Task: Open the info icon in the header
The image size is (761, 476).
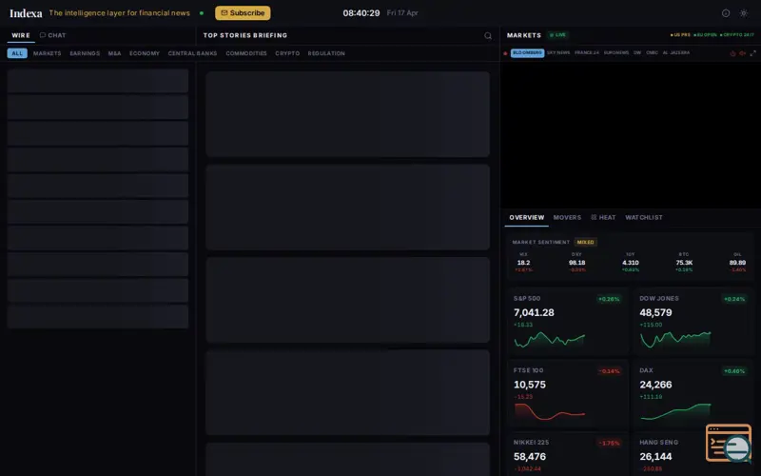Action: tap(726, 13)
